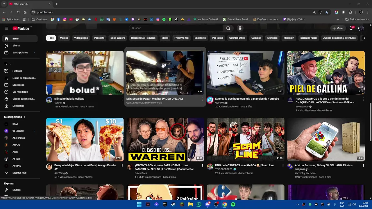This screenshot has height=209, width=372.
Task: Open a new Chrome tab
Action: 56,4
